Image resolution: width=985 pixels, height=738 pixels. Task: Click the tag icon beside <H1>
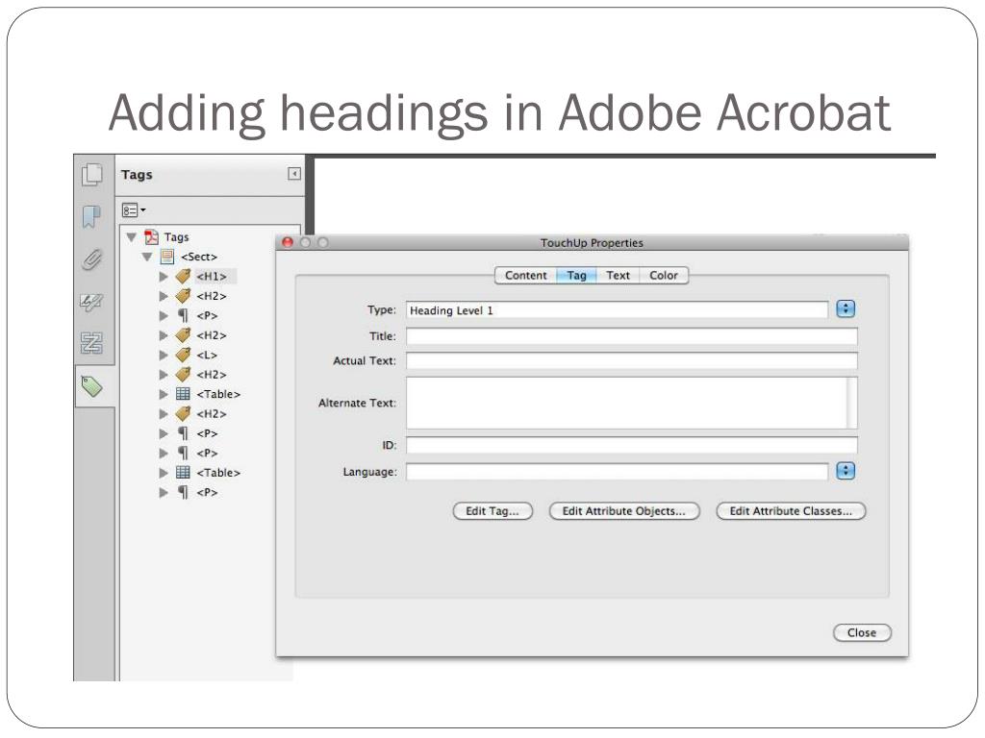click(183, 276)
